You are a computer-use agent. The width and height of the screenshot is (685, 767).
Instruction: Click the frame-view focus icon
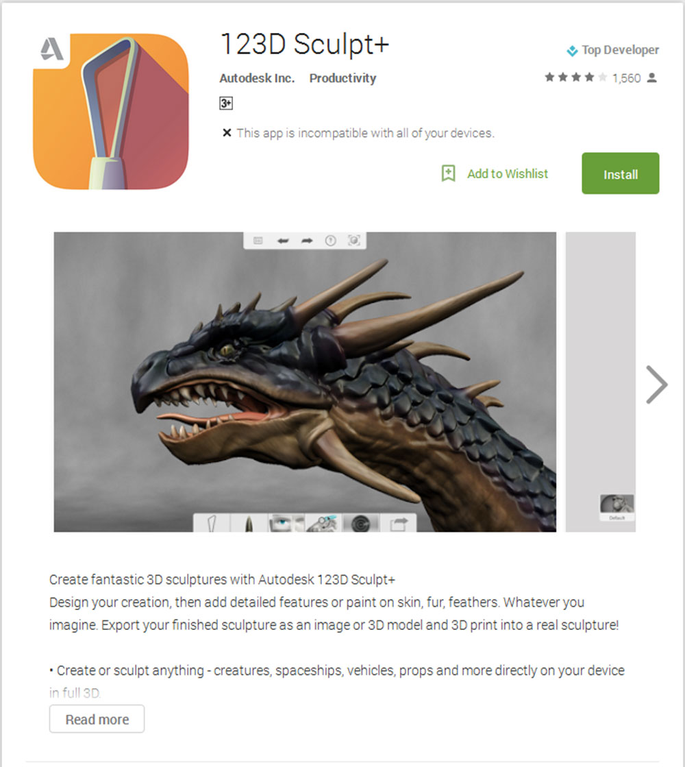(x=354, y=240)
